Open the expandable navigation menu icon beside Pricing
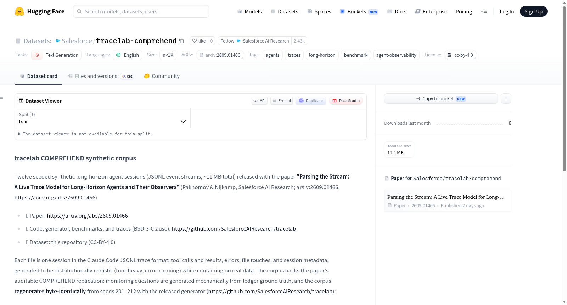Viewport: 567px width, 305px height. tap(484, 12)
